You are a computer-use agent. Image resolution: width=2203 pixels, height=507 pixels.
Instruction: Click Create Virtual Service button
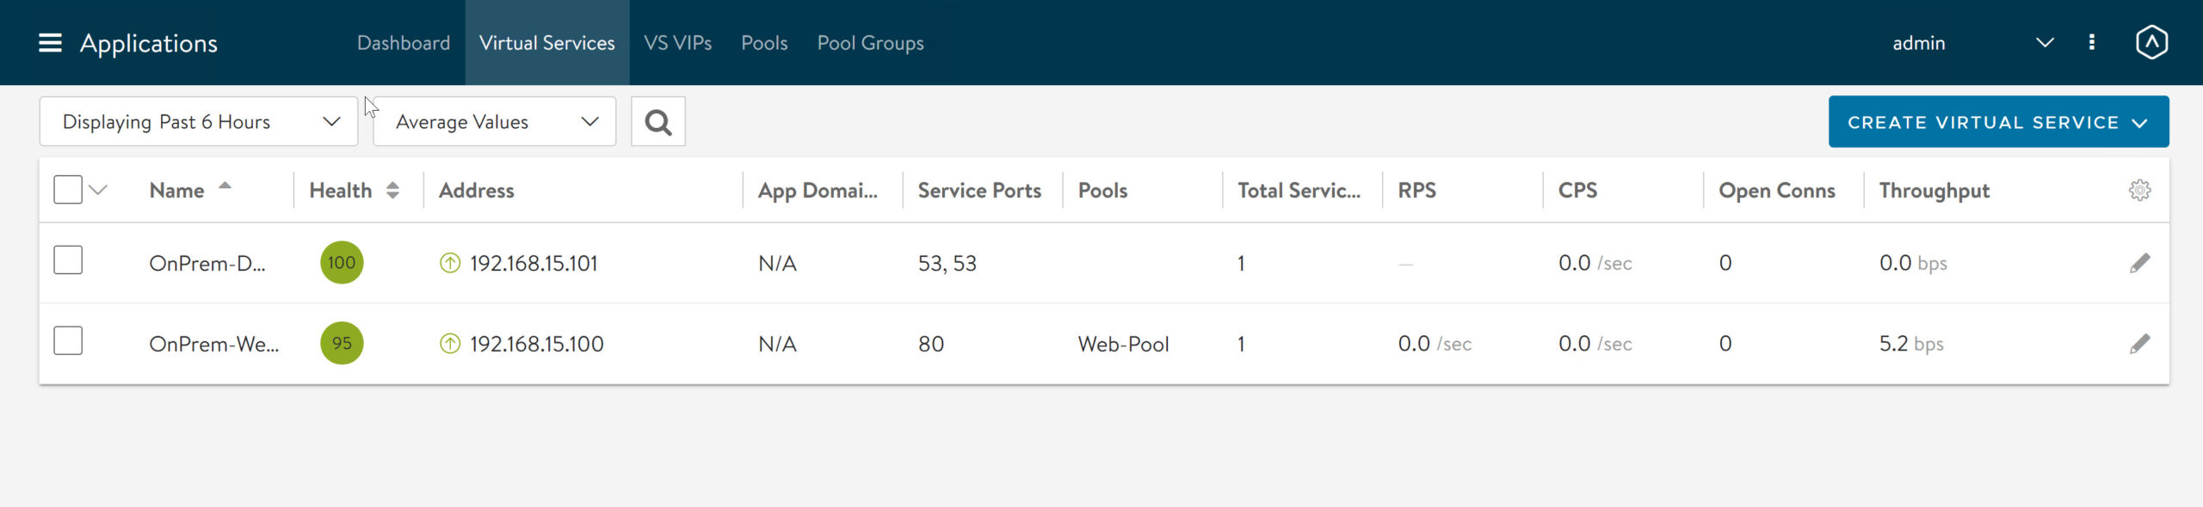pos(1997,122)
